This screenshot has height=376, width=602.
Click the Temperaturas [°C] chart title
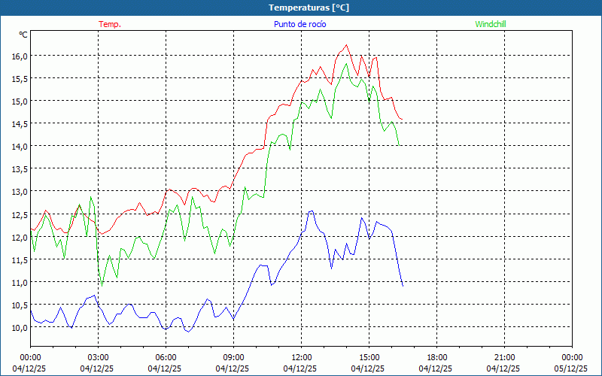point(309,8)
